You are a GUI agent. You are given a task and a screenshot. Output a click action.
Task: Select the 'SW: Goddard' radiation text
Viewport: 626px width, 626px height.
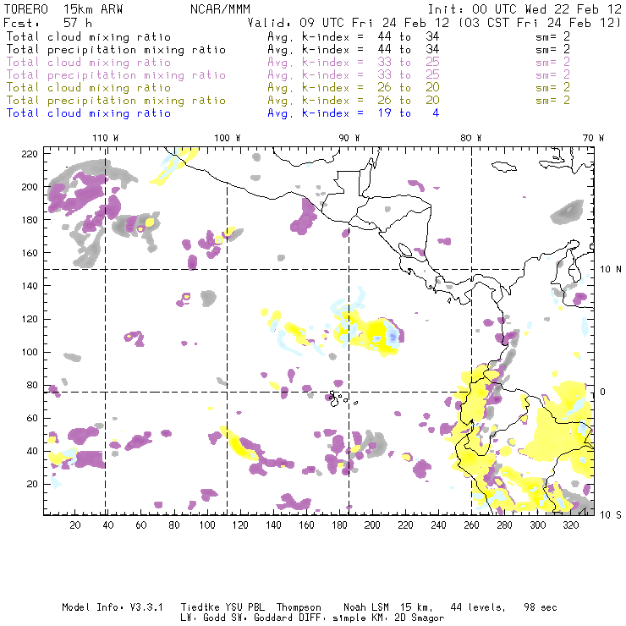pos(259,618)
